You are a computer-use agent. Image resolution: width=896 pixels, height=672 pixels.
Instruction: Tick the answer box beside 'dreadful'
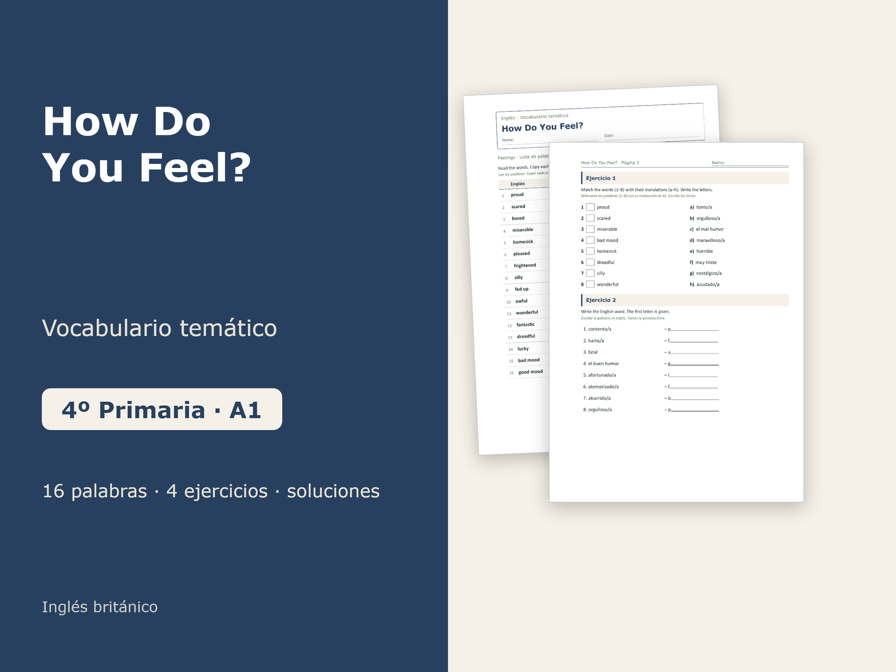coord(590,262)
